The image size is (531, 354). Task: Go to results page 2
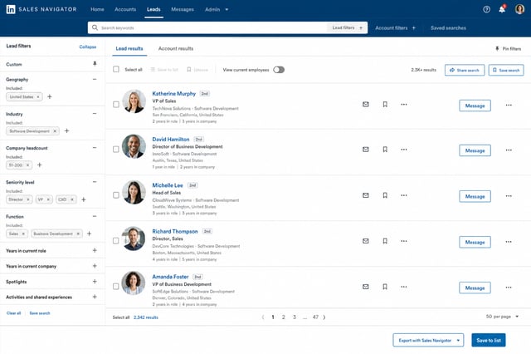(284, 317)
